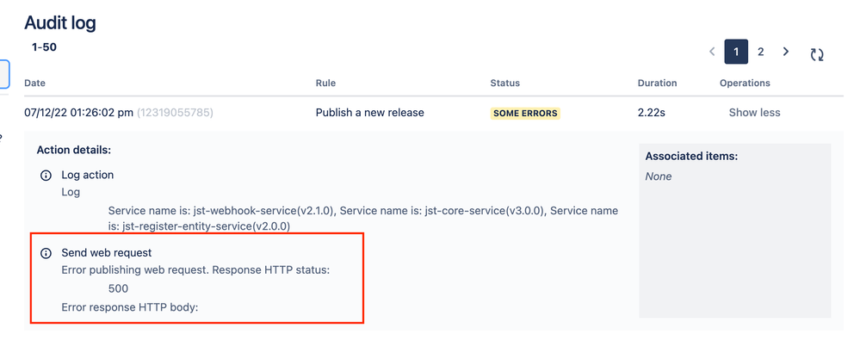The image size is (860, 340).
Task: Click the refresh audit log icon
Action: tap(817, 54)
